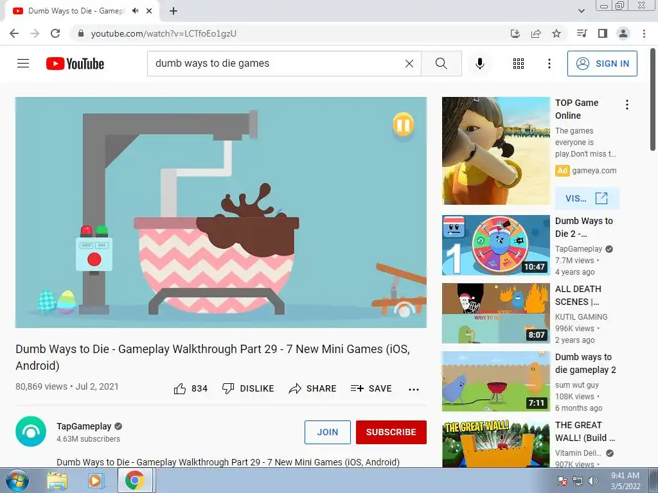Open a new tab
The image size is (658, 493).
point(173,11)
